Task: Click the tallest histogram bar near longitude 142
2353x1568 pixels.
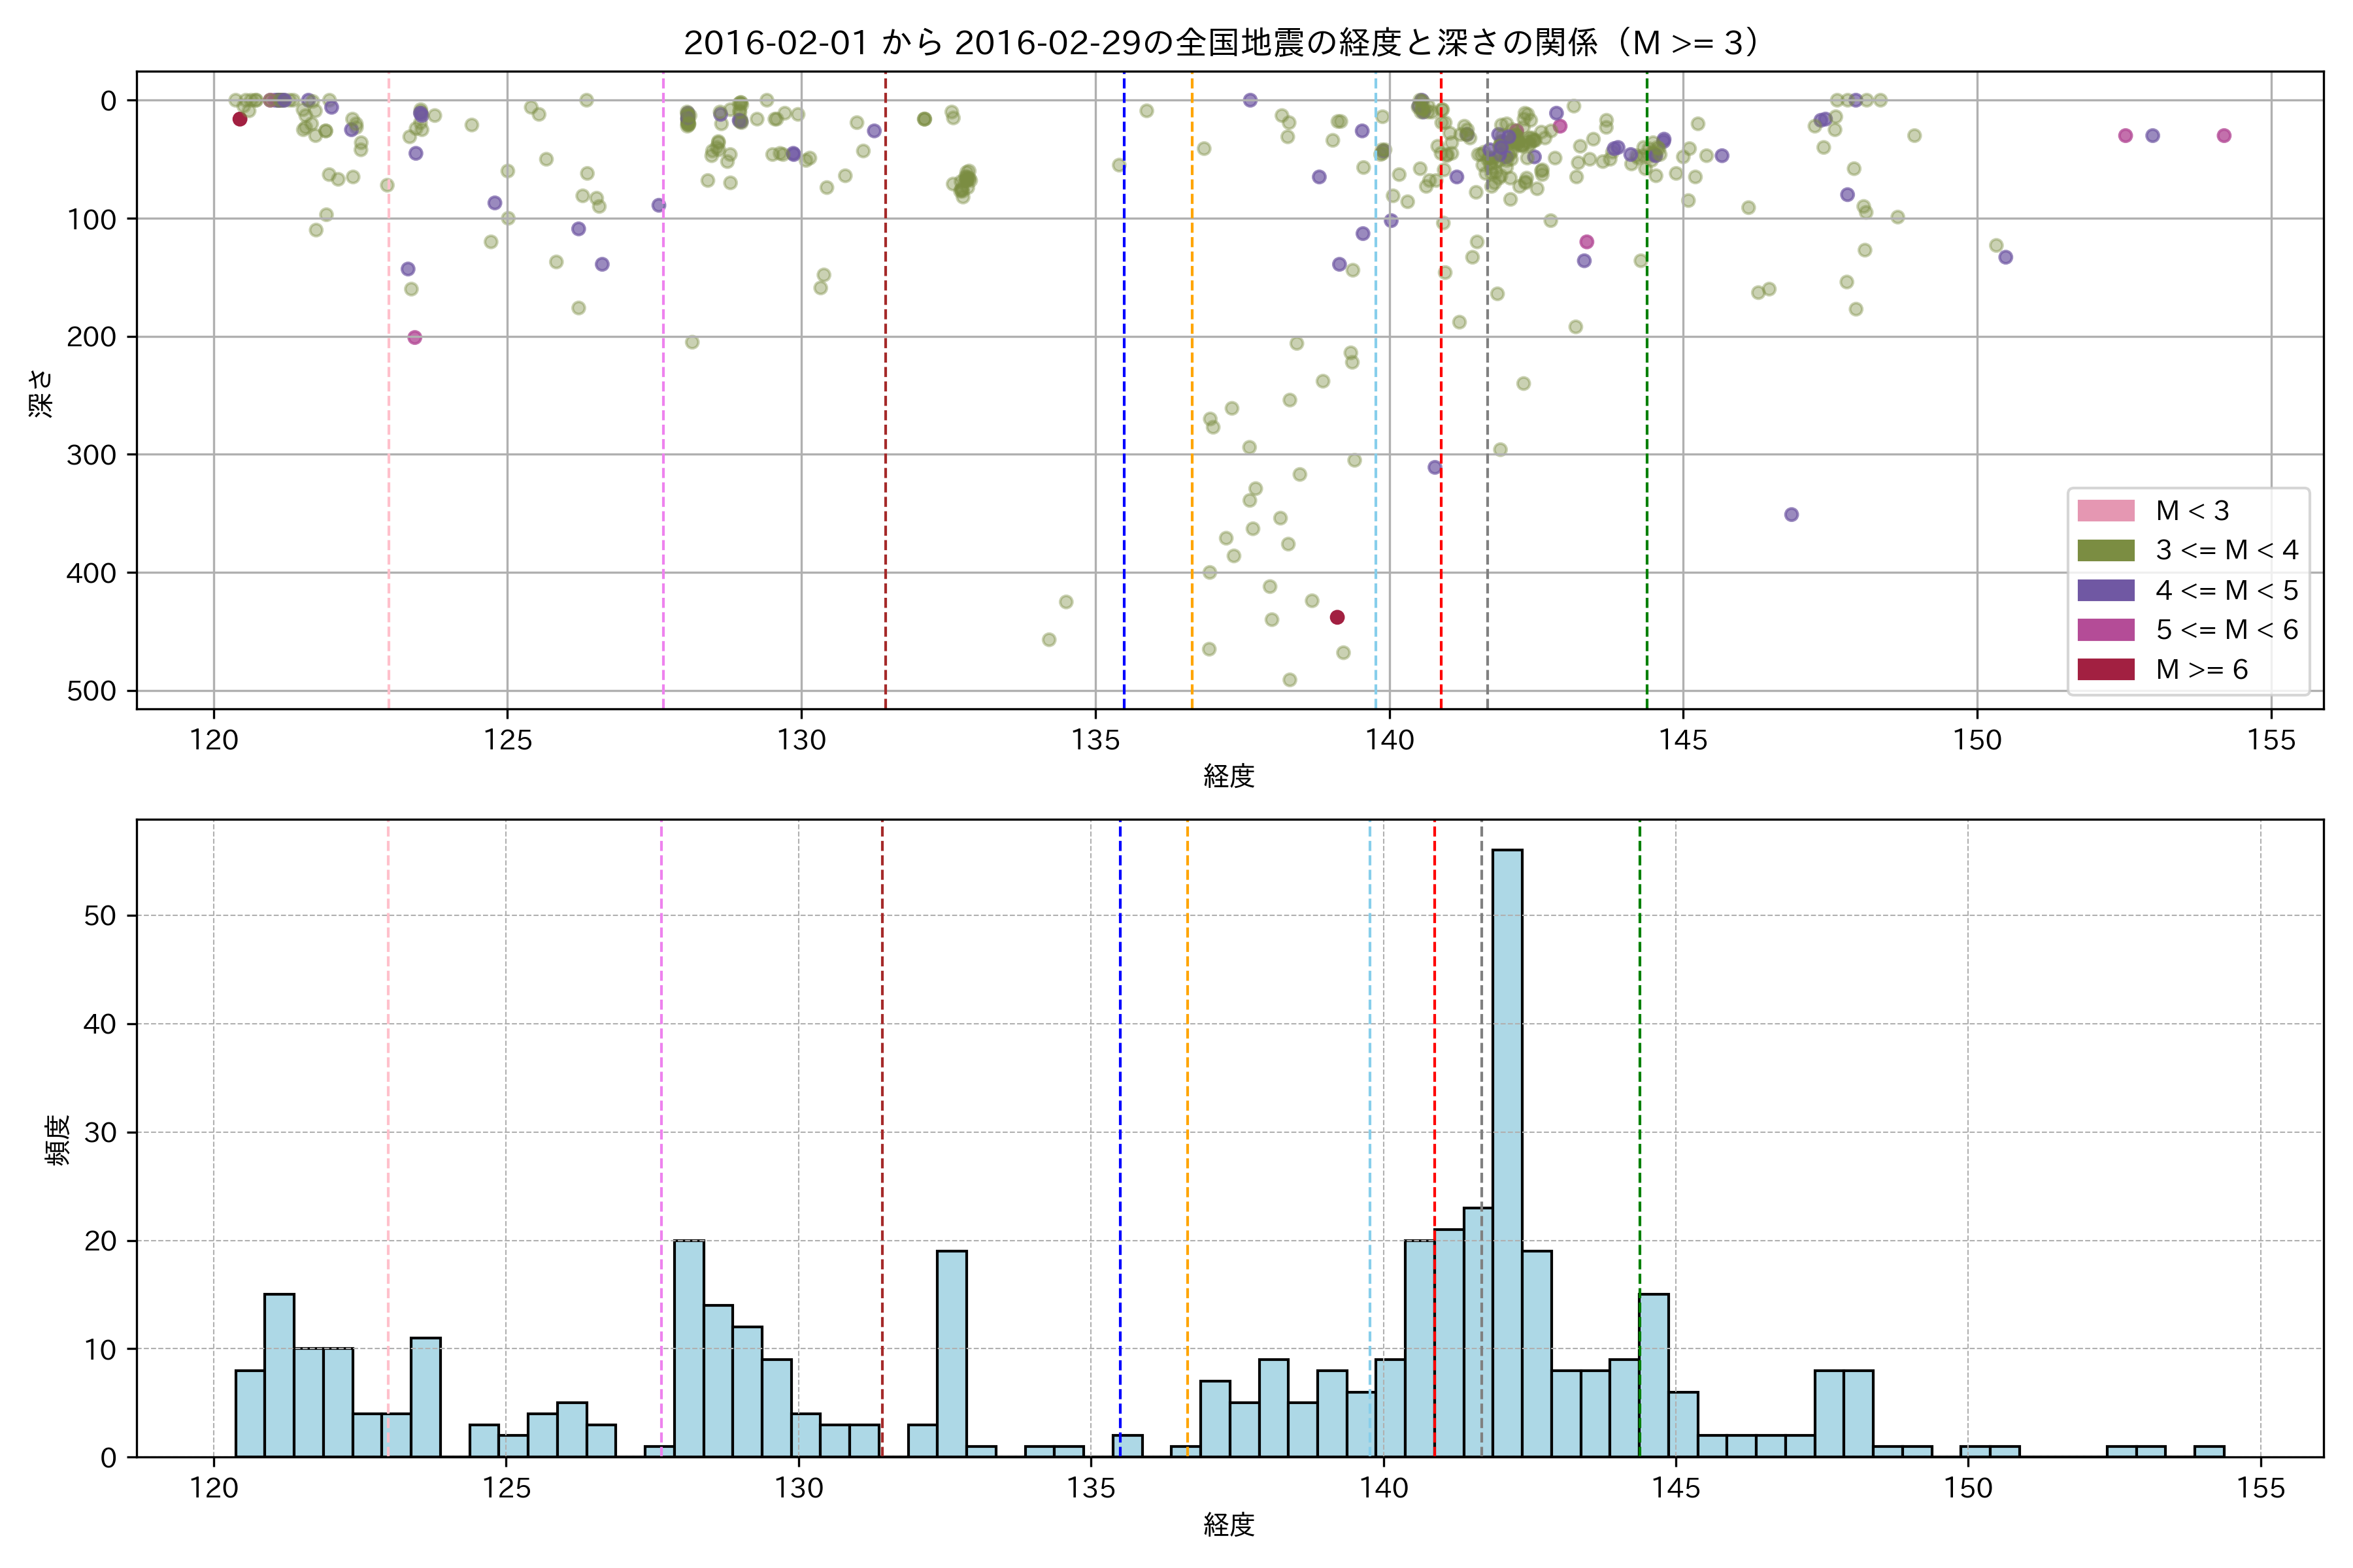Action: tap(1507, 1150)
